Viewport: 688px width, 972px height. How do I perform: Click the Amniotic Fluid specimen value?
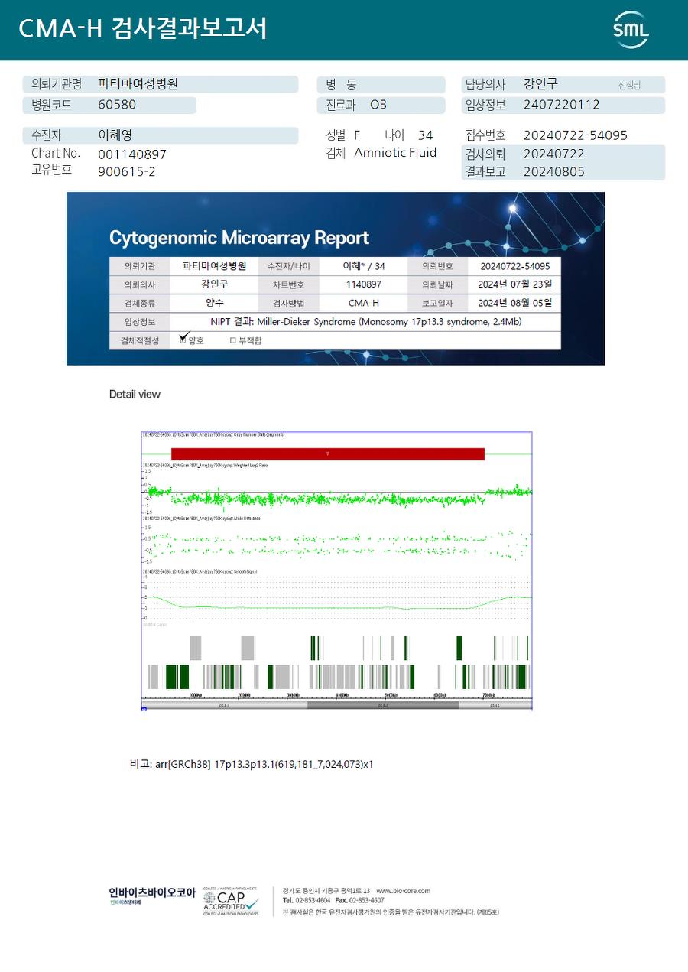coord(395,153)
